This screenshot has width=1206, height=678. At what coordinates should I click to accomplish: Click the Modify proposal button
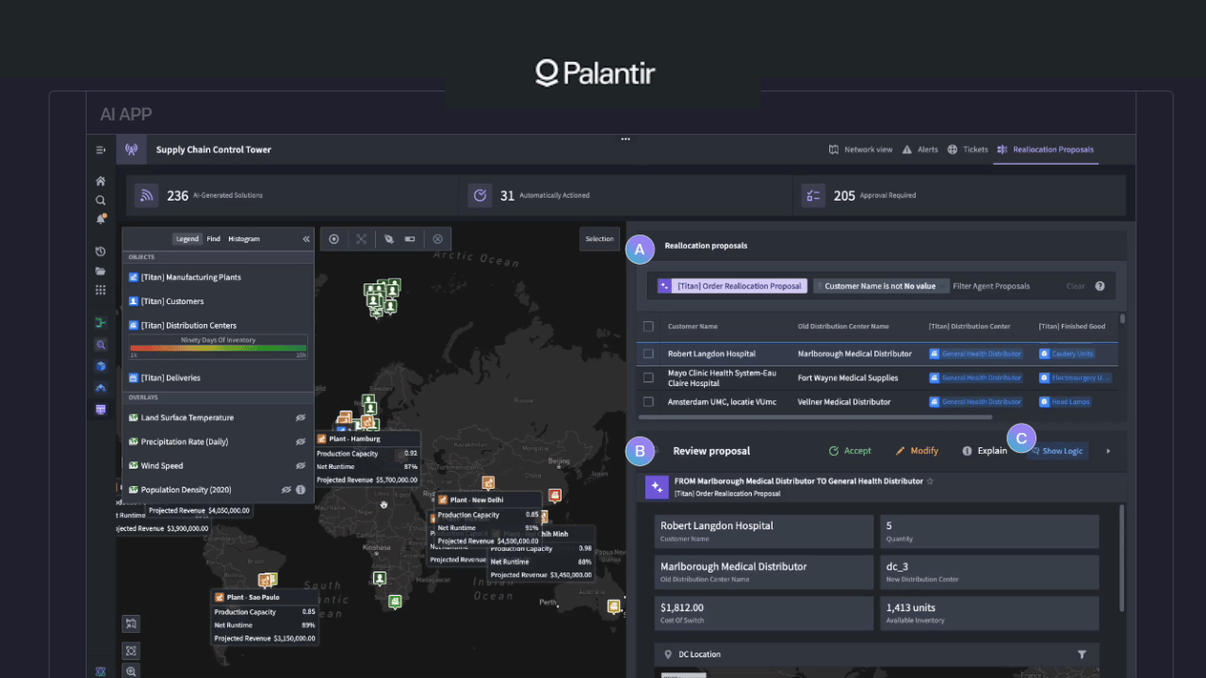(x=917, y=451)
